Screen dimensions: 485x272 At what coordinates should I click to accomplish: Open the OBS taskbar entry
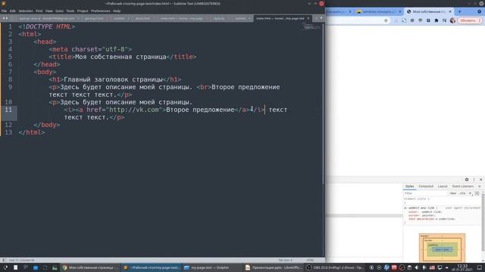click(335, 267)
